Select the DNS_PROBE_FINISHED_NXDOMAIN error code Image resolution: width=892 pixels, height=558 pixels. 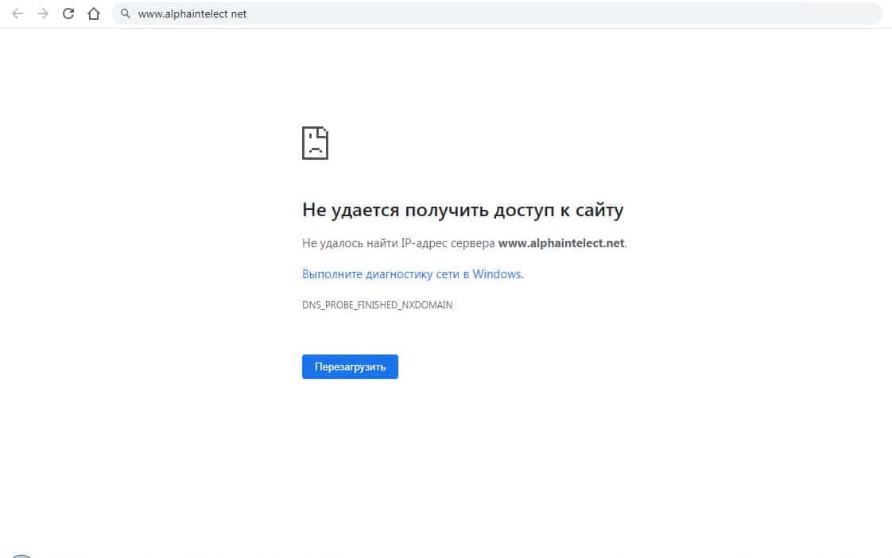point(377,305)
